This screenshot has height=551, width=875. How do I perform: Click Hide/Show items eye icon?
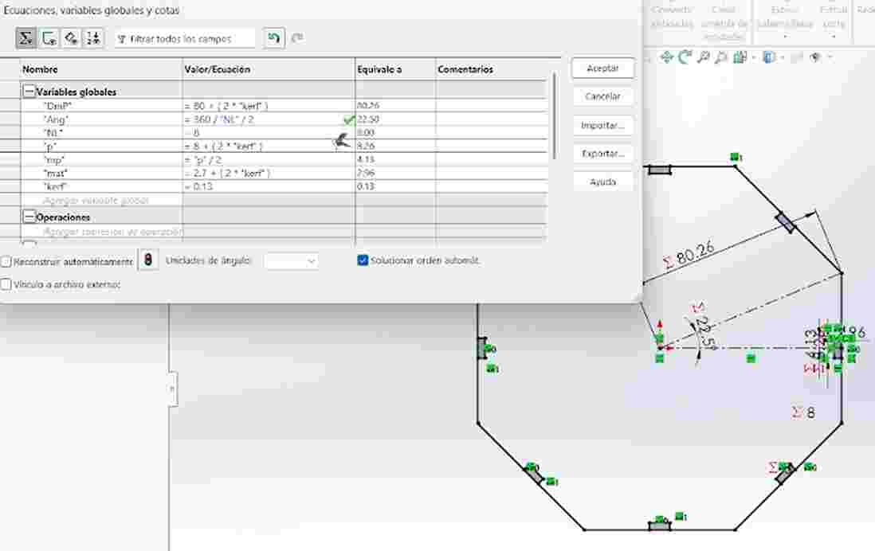[x=815, y=57]
